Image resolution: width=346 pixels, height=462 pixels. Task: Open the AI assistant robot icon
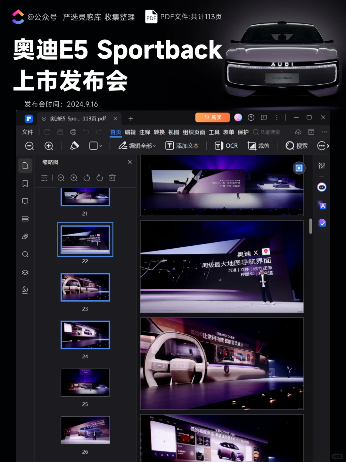pyautogui.click(x=322, y=187)
